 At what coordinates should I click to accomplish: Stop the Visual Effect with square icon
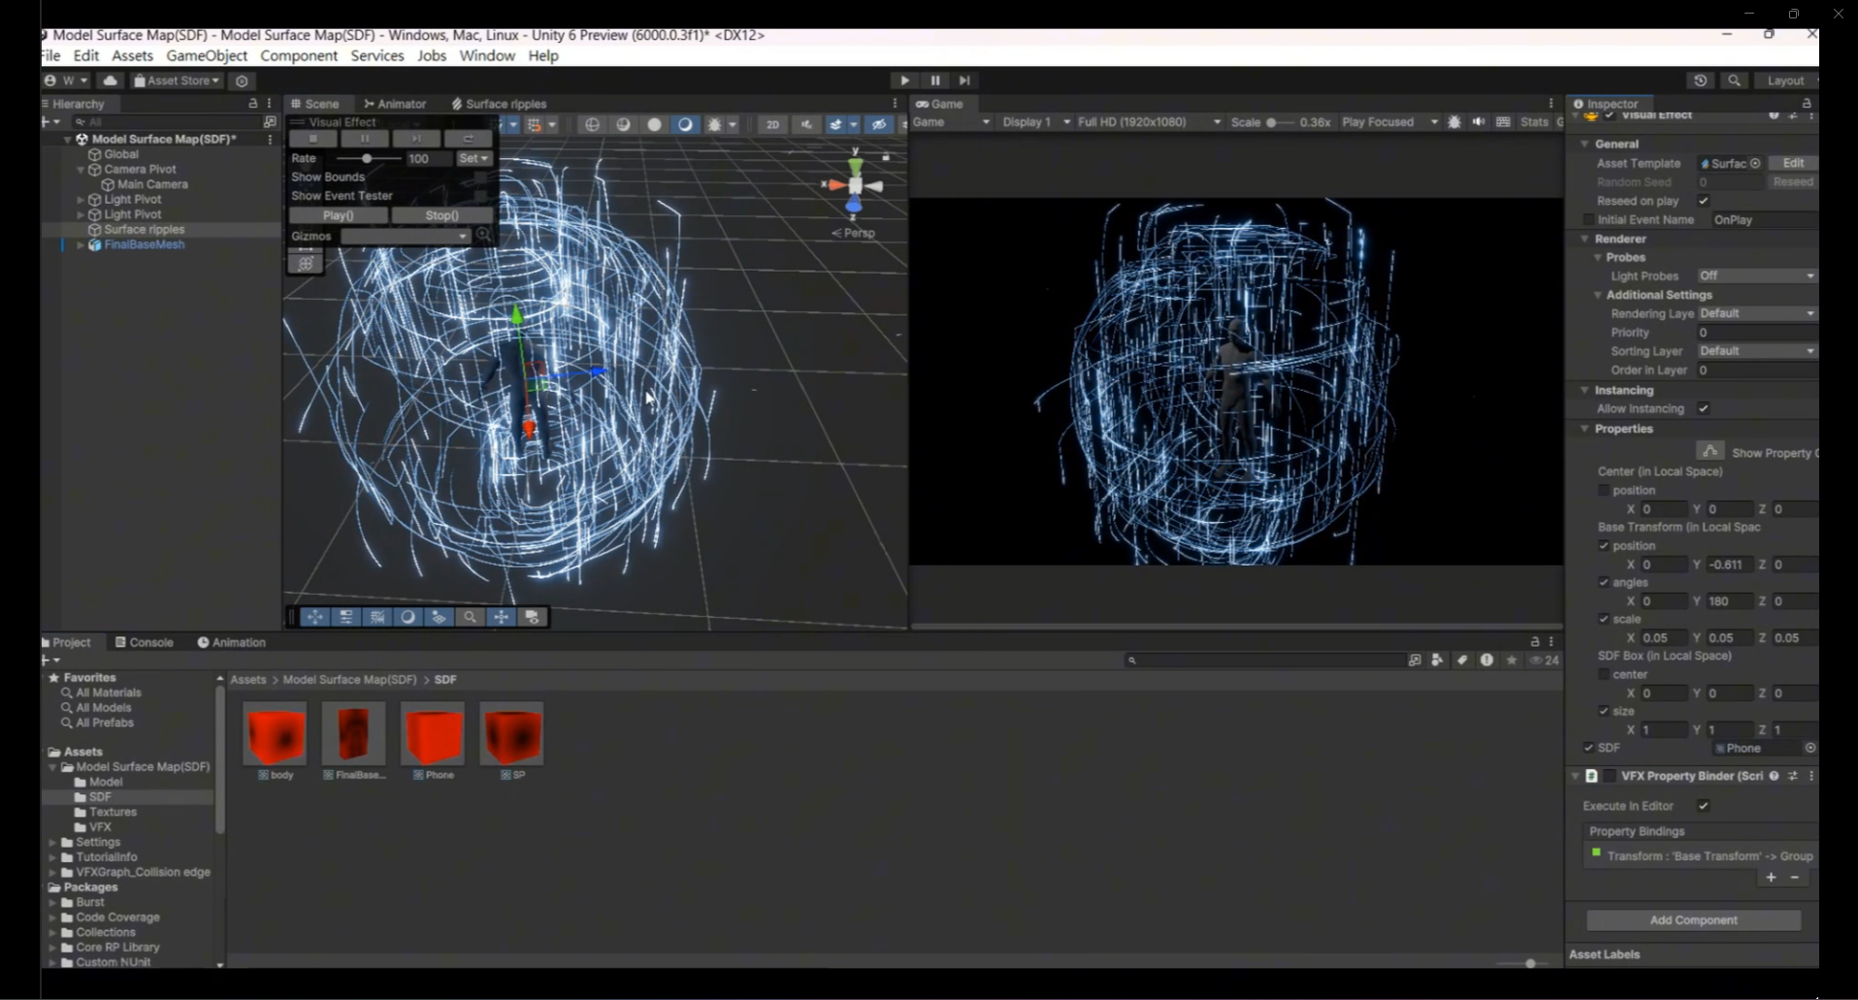pos(312,139)
